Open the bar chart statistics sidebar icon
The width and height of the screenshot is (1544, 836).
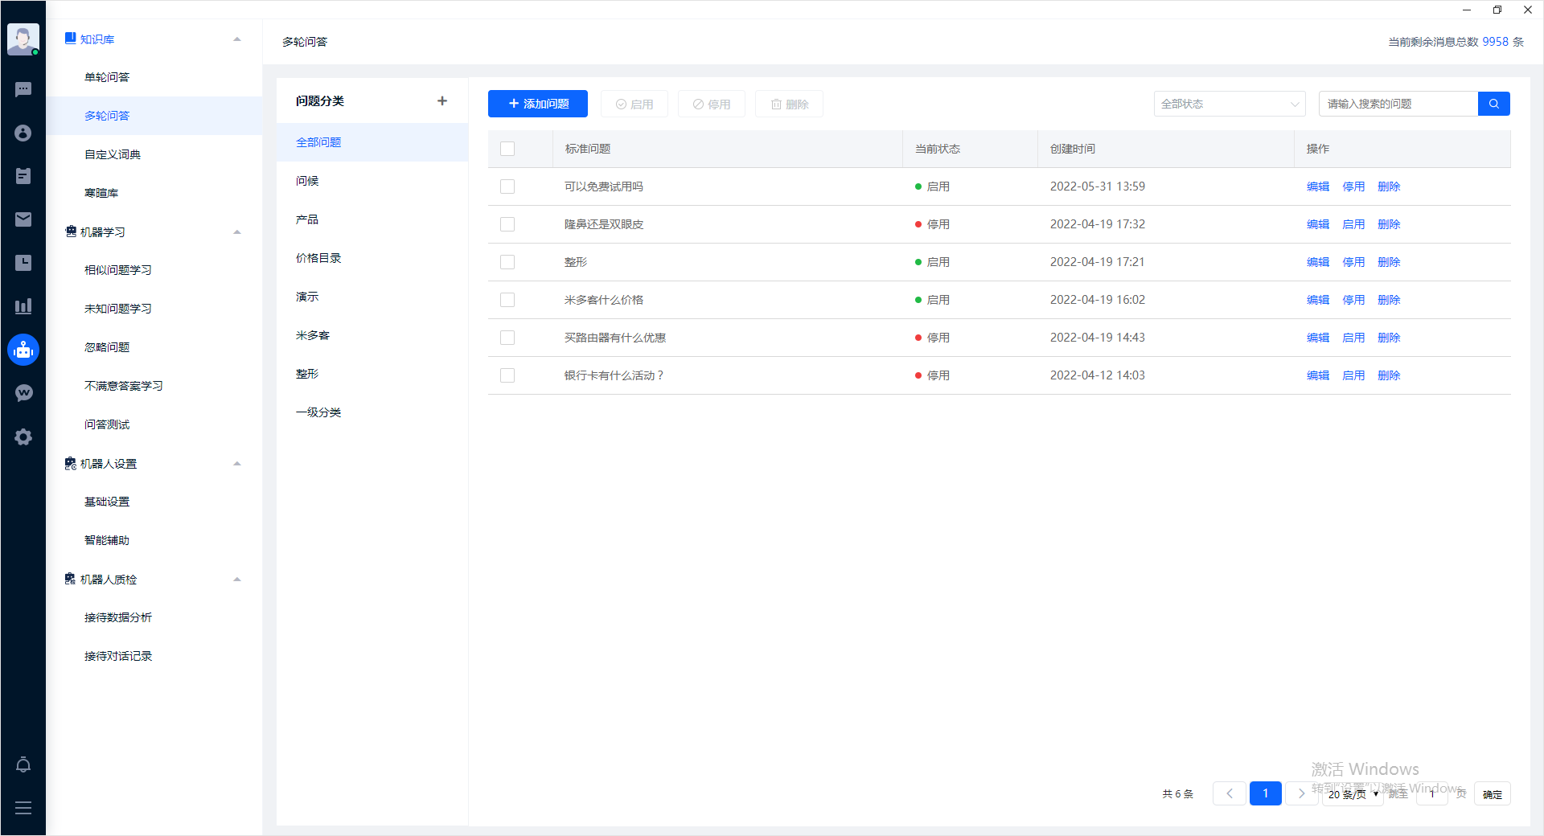coord(23,306)
